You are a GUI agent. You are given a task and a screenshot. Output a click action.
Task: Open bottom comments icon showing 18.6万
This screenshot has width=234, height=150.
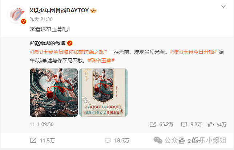coord(108,141)
